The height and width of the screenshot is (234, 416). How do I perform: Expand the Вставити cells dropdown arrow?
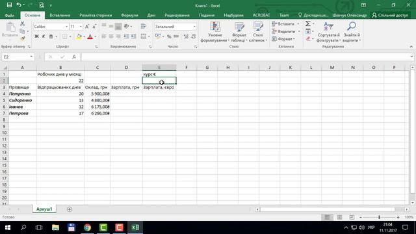[298, 24]
